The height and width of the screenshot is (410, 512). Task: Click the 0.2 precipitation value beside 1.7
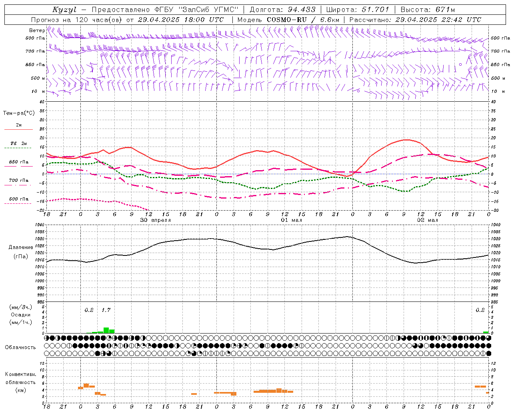pos(89,310)
